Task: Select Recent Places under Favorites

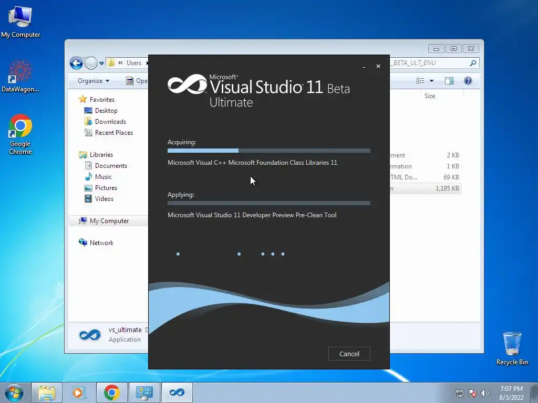Action: pyautogui.click(x=113, y=133)
